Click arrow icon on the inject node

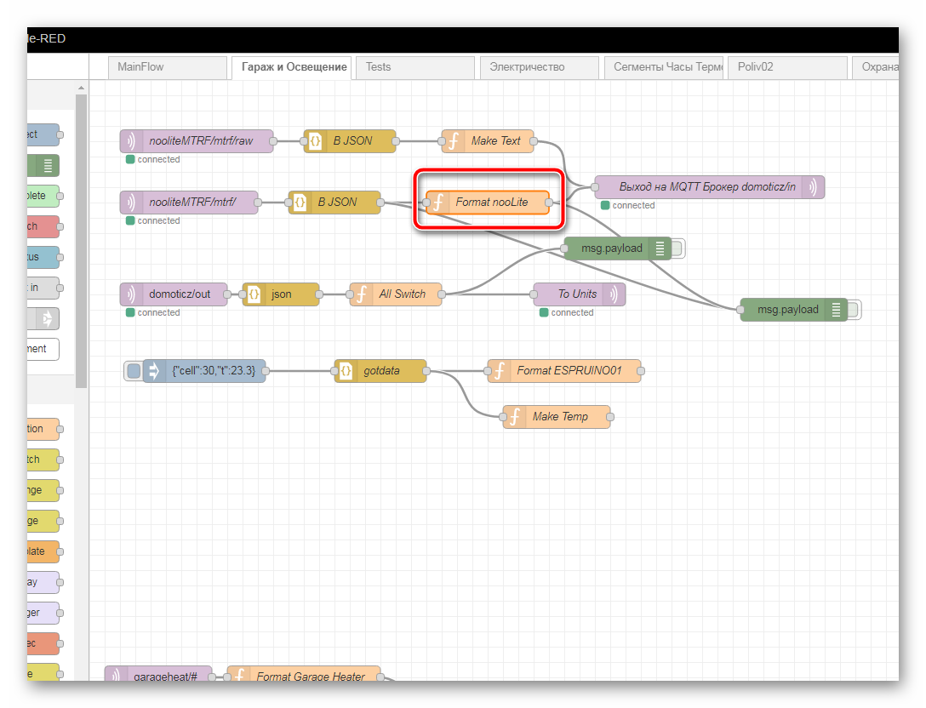pyautogui.click(x=154, y=371)
